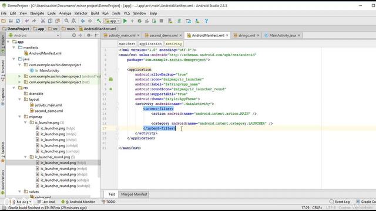Open the SDK Manager icon
The height and width of the screenshot is (211, 376).
197,21
